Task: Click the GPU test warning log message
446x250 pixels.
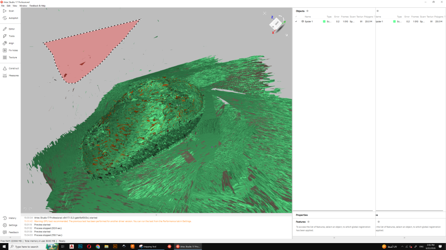Action: click(112, 221)
